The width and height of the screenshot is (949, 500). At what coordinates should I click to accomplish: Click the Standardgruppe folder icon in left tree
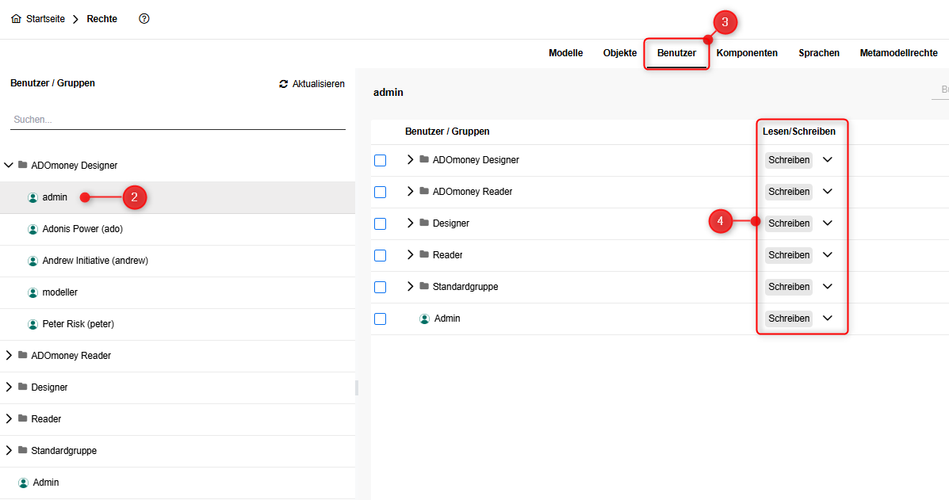click(23, 450)
